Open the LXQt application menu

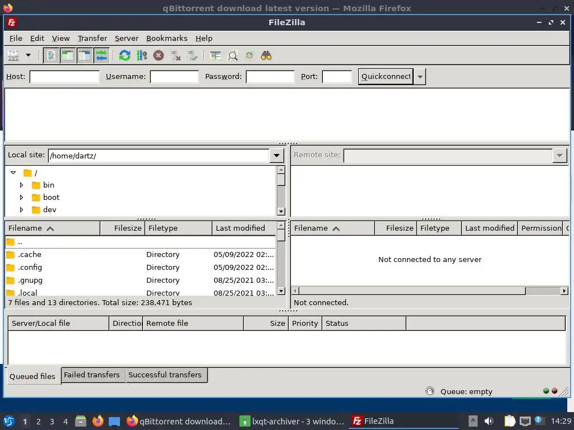tap(9, 421)
